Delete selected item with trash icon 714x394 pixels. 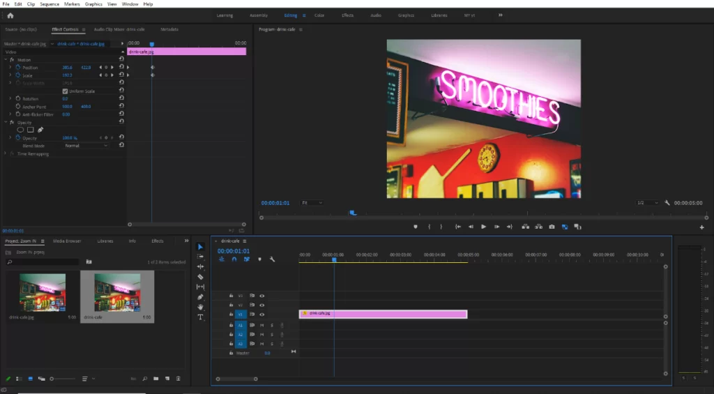[178, 379]
